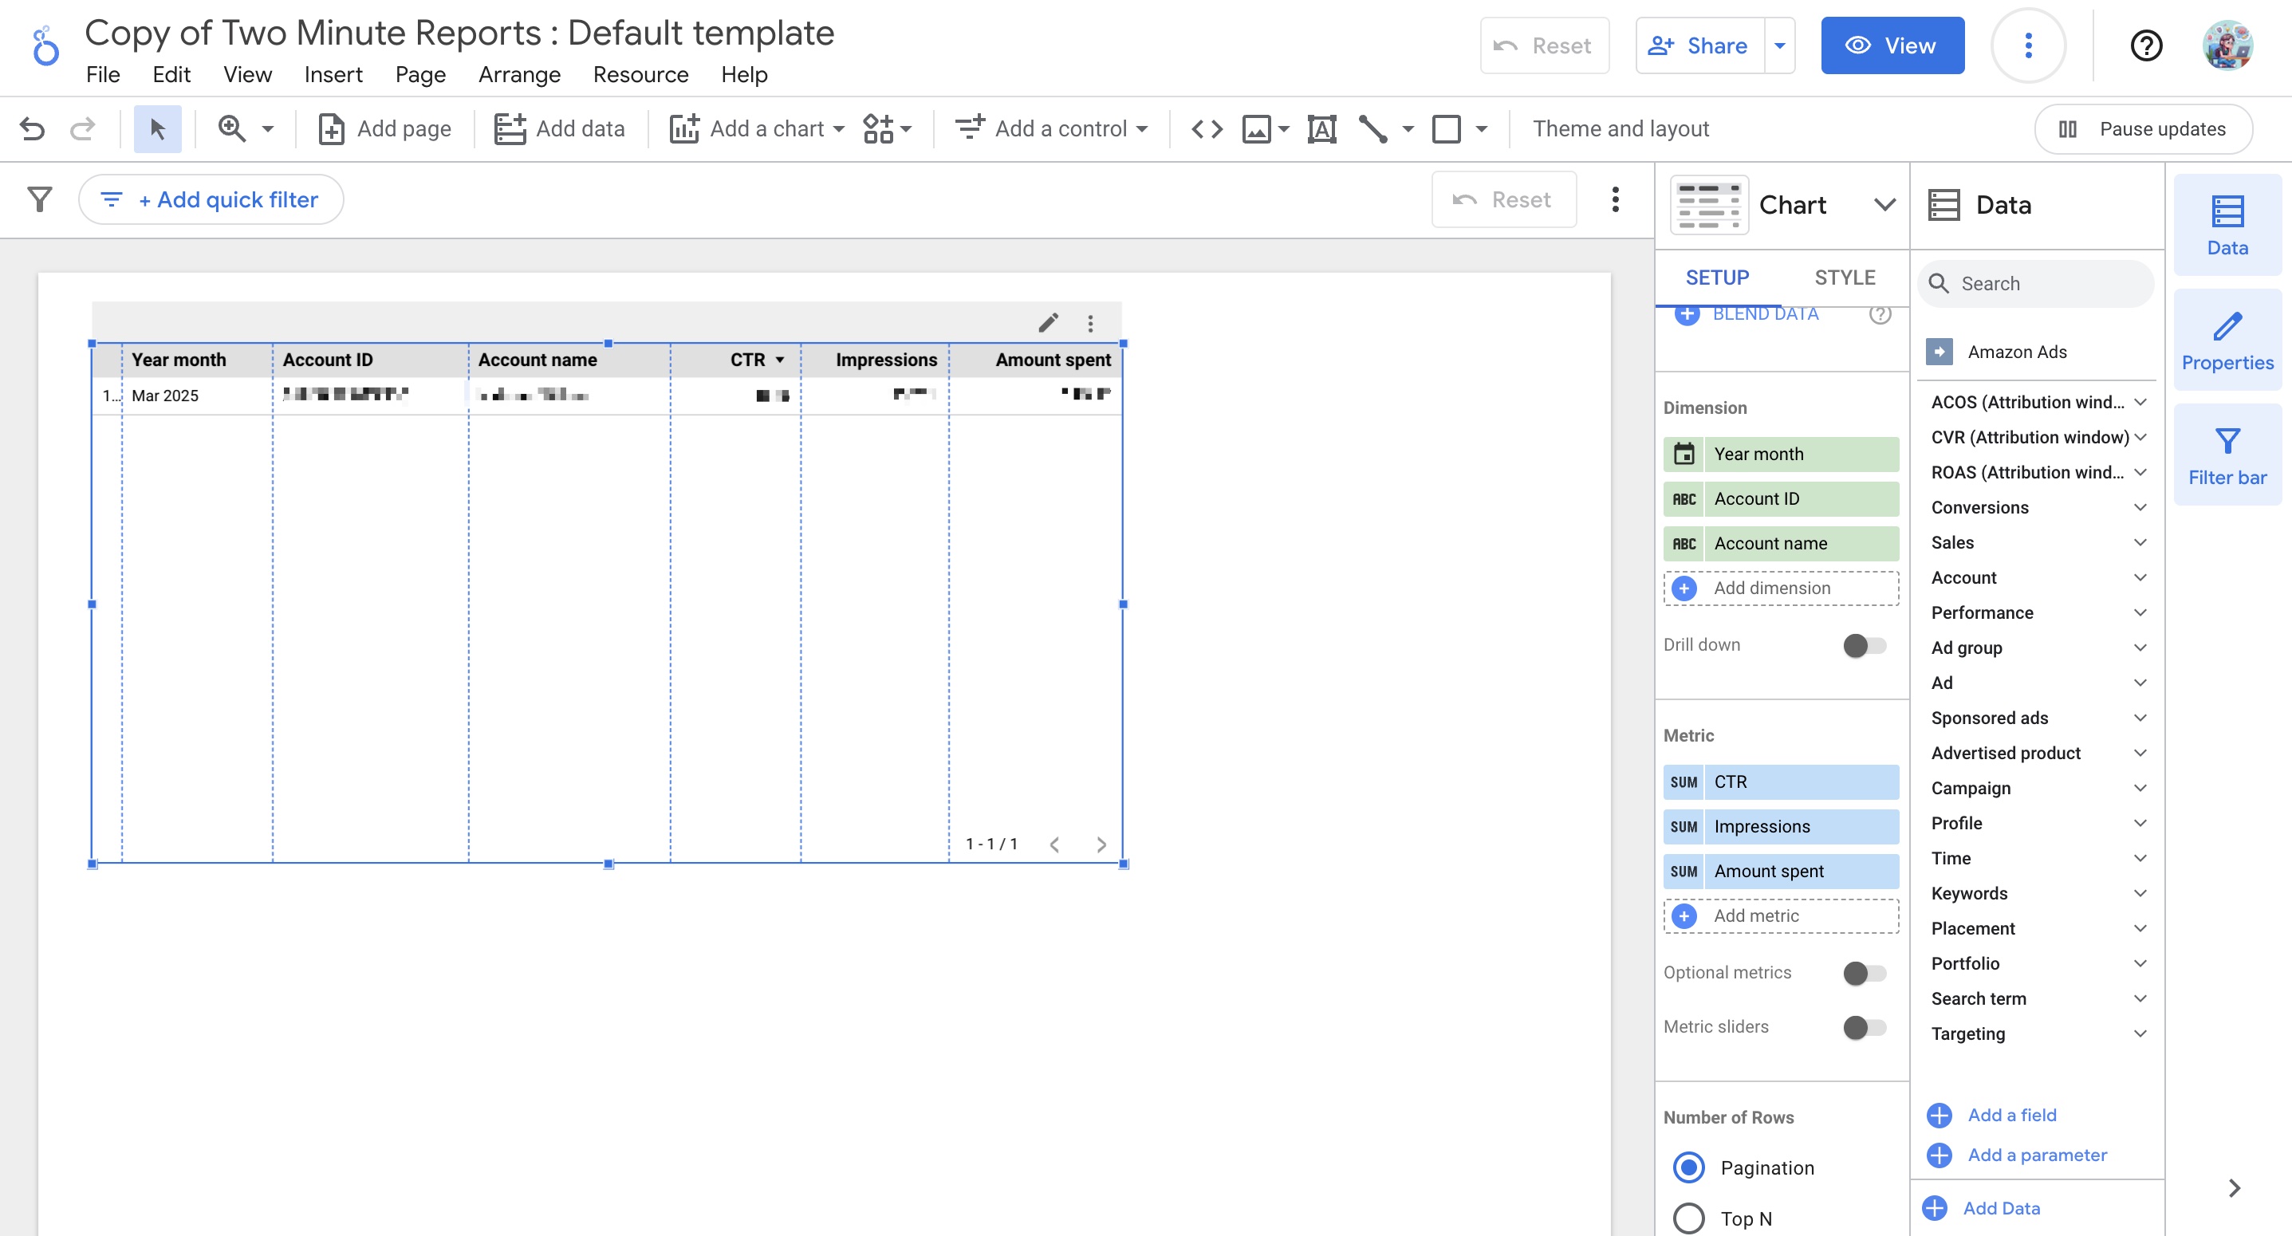Click the table edit pencil icon
Image resolution: width=2292 pixels, height=1236 pixels.
click(1048, 323)
